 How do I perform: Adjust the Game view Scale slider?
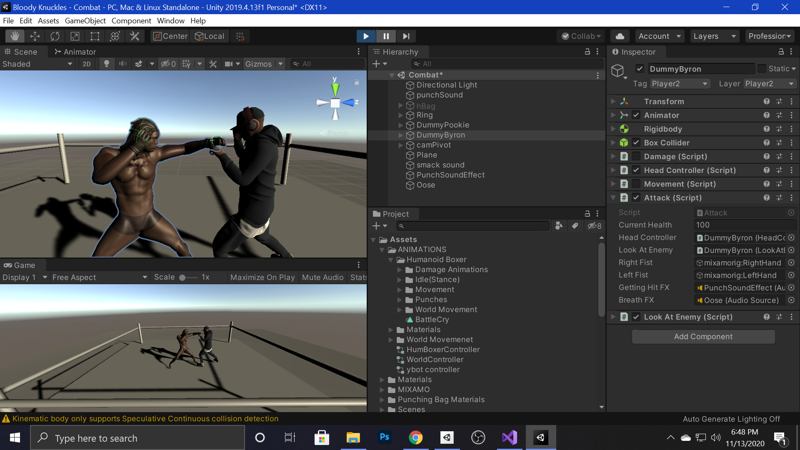(182, 277)
